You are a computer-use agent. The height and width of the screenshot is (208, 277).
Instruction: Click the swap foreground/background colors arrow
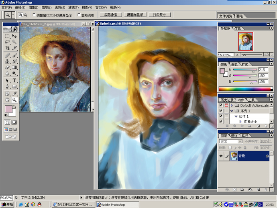[15, 106]
